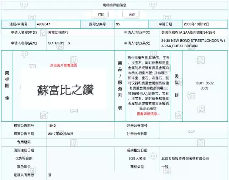Select international class value 35
229x180 pixels.
[x=118, y=24]
